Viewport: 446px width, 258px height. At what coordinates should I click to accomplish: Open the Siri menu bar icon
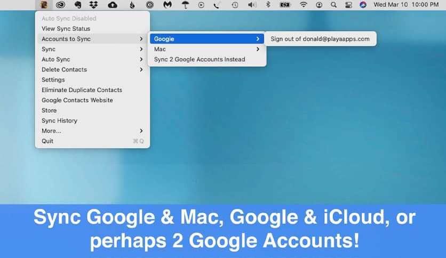(363, 5)
